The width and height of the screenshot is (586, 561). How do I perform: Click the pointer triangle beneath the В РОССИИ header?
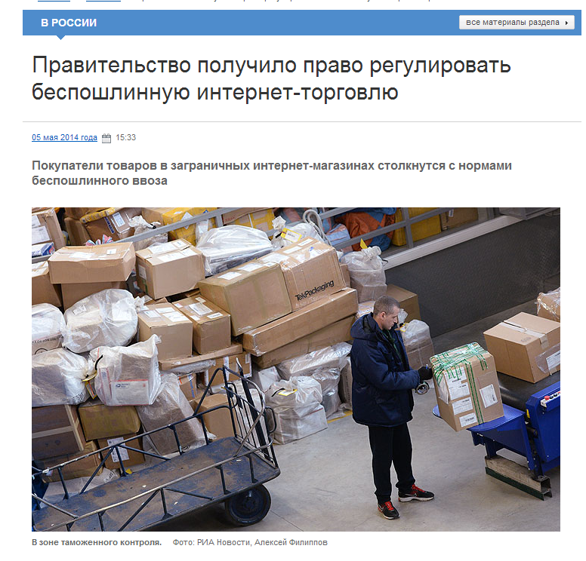tap(60, 38)
